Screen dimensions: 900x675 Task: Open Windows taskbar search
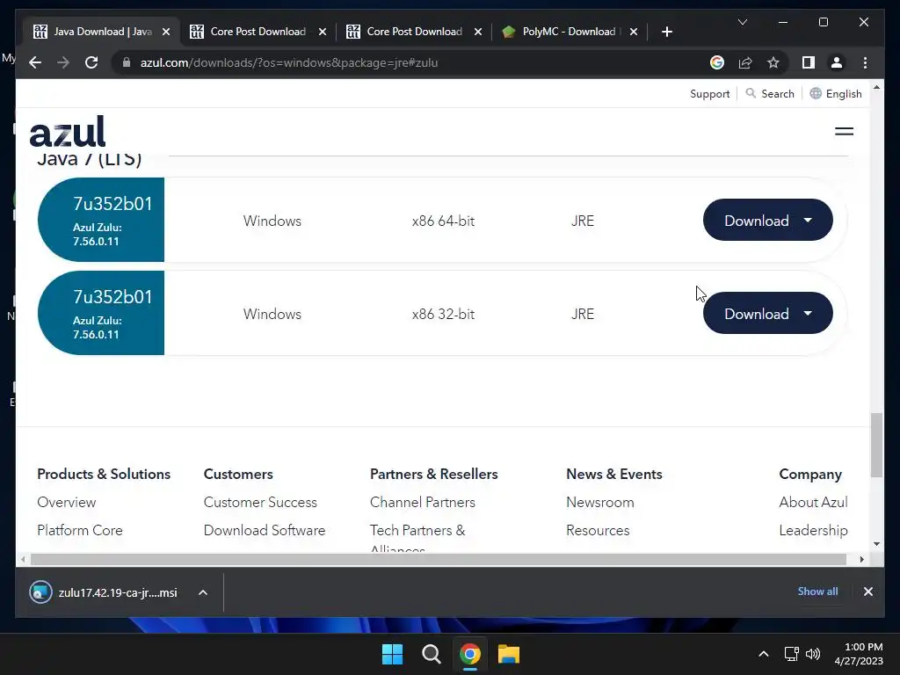coord(431,654)
